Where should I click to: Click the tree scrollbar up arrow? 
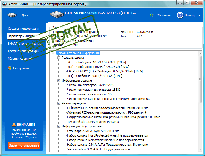click(x=200, y=53)
